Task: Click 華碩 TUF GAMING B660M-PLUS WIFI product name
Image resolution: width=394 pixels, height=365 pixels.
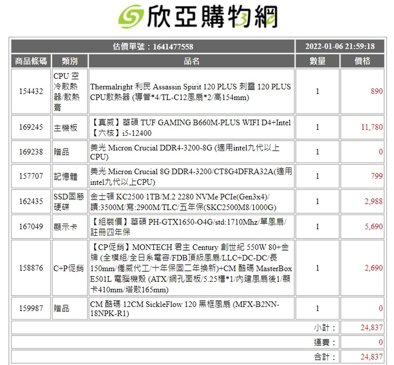Action: [x=190, y=128]
